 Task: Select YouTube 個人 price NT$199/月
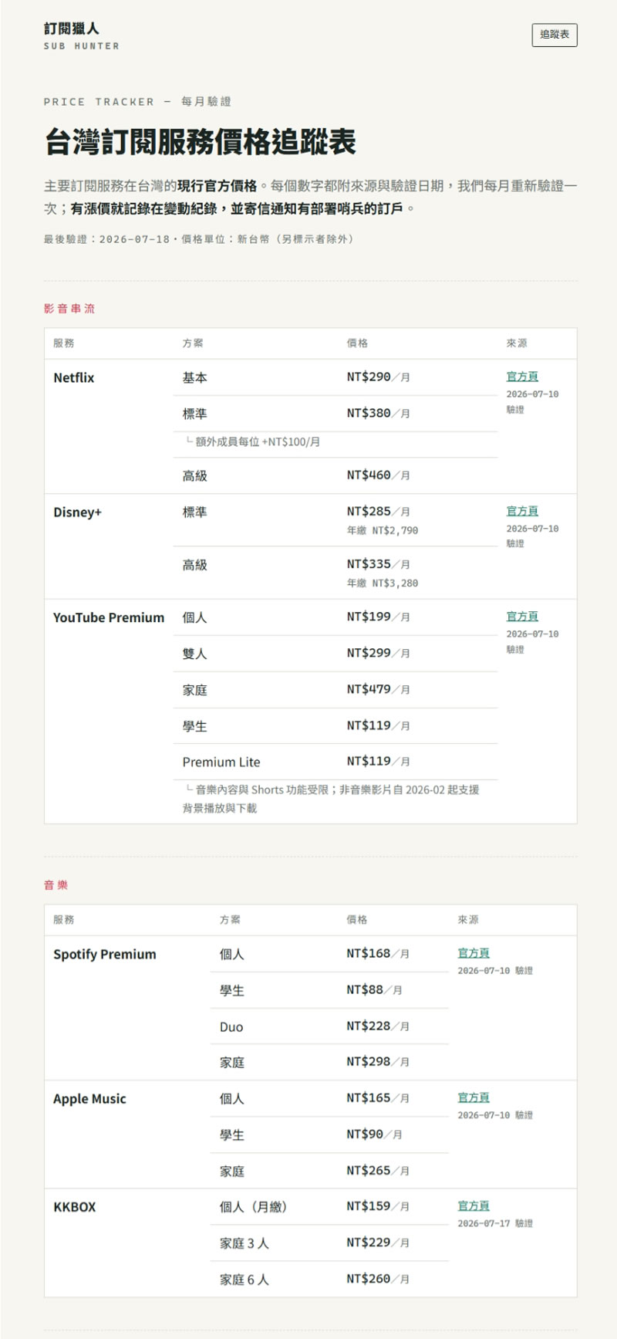(379, 617)
